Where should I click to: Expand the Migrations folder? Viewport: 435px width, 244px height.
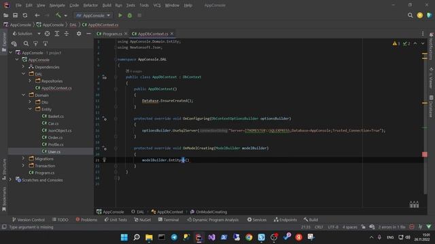[x=24, y=158]
